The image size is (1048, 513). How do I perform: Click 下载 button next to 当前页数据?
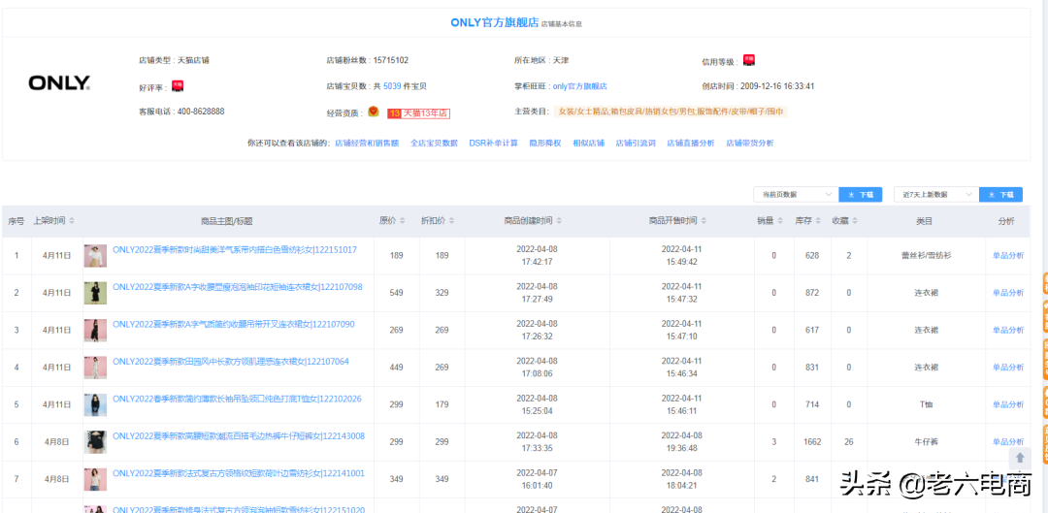pyautogui.click(x=860, y=194)
